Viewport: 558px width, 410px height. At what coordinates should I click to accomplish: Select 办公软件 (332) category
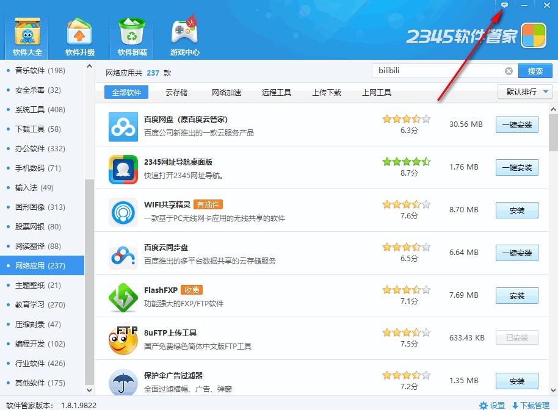(42, 149)
